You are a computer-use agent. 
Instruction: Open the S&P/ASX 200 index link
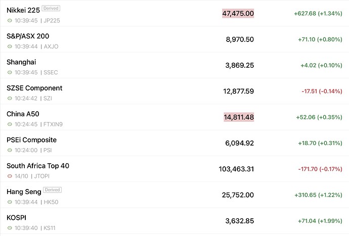point(28,36)
